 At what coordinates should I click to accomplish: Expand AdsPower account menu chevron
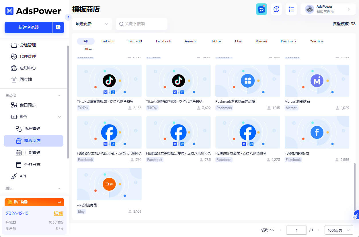349,9
